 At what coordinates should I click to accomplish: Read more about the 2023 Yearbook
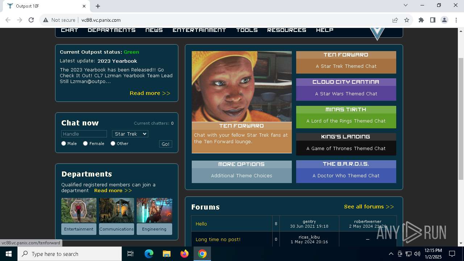pyautogui.click(x=150, y=93)
